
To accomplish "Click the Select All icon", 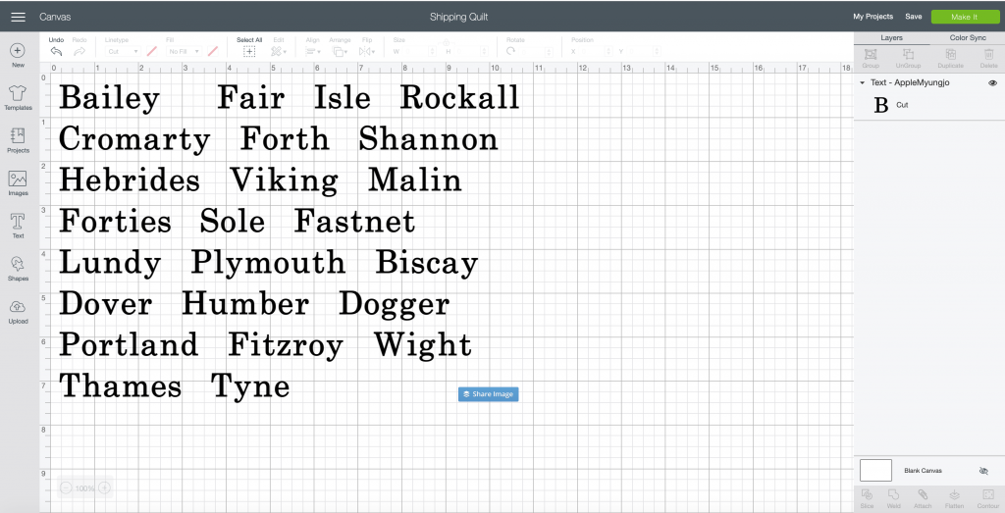I will click(249, 51).
